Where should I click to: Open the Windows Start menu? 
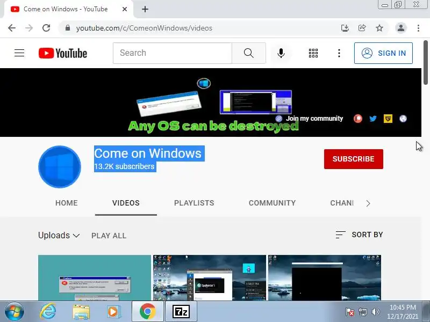pos(15,312)
